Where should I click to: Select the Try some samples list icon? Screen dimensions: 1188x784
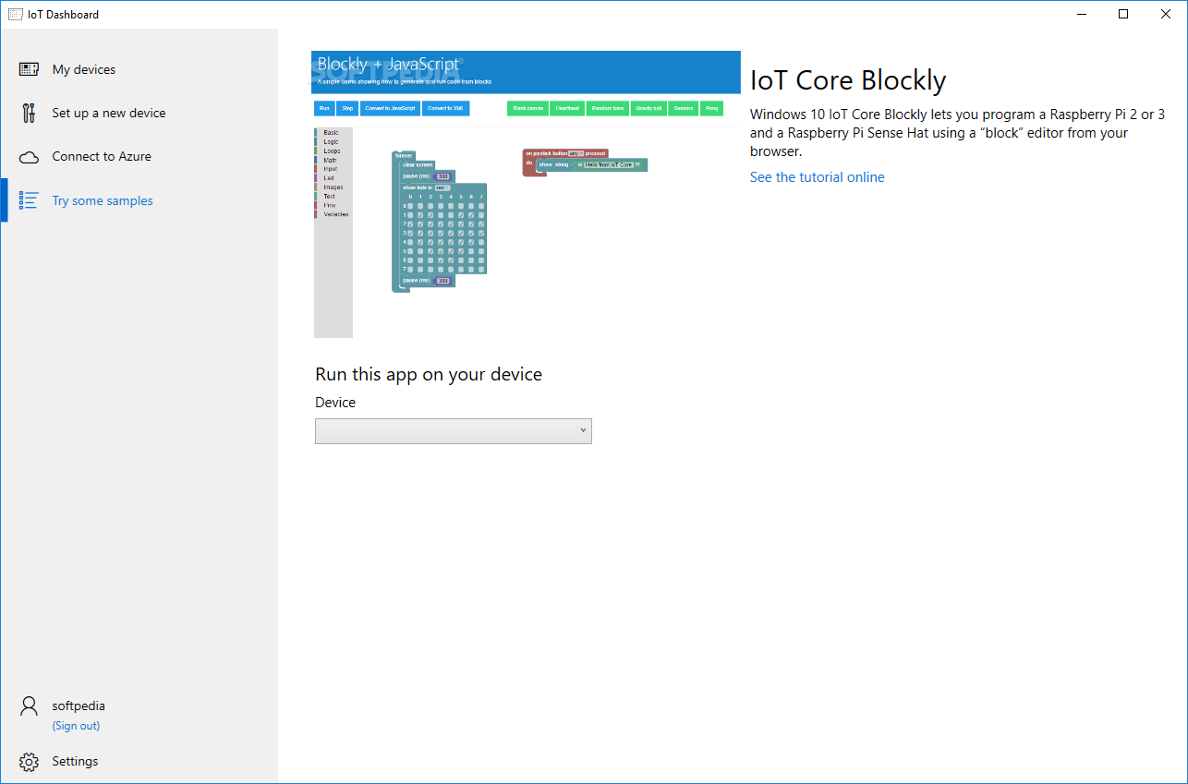29,200
